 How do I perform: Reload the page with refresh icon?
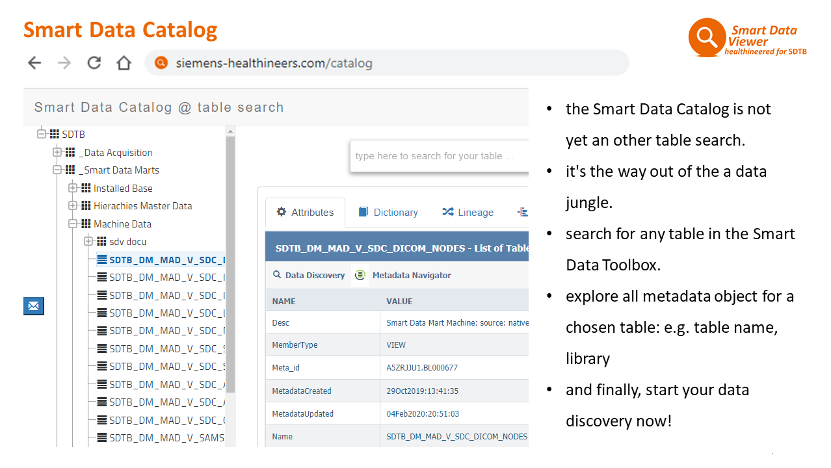pyautogui.click(x=94, y=63)
